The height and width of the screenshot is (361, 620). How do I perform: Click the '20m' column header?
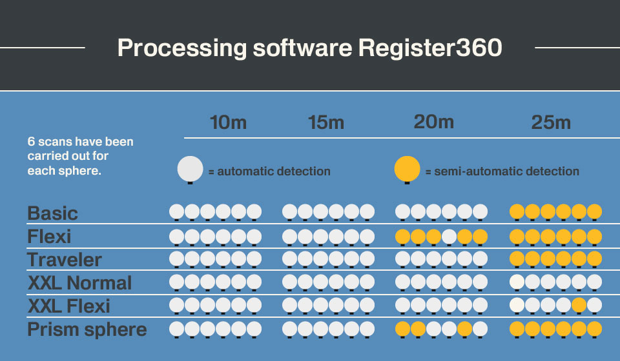tap(434, 122)
